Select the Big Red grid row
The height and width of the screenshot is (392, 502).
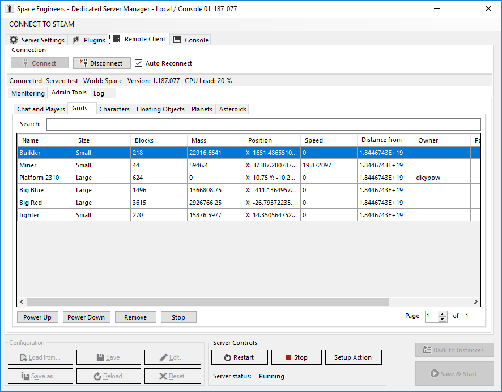249,203
